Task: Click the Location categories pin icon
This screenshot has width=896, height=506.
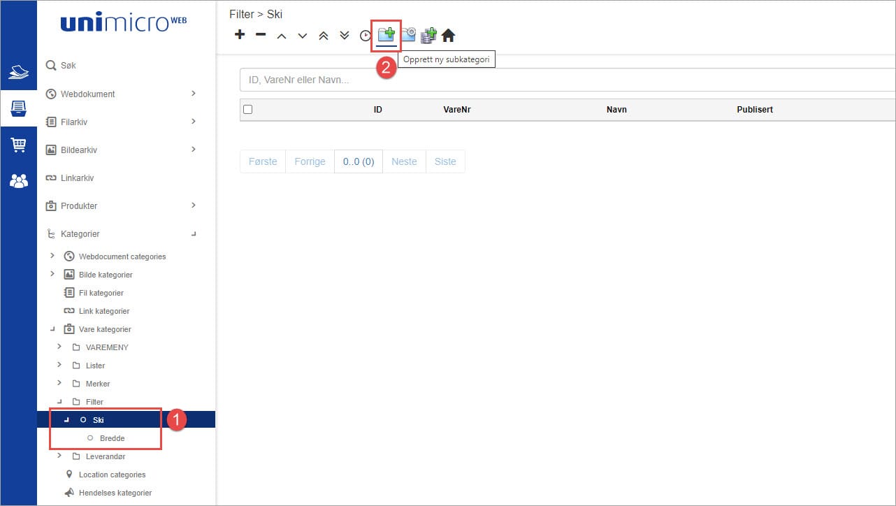Action: point(69,475)
